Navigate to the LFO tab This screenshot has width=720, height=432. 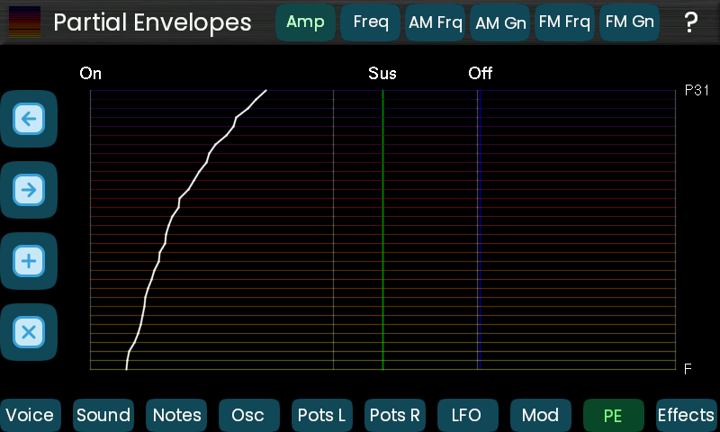click(468, 415)
